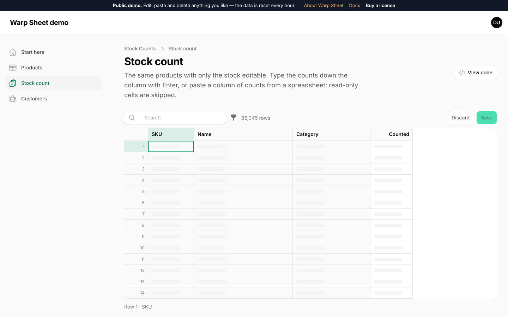Go to the Products sidebar item

coord(54,68)
